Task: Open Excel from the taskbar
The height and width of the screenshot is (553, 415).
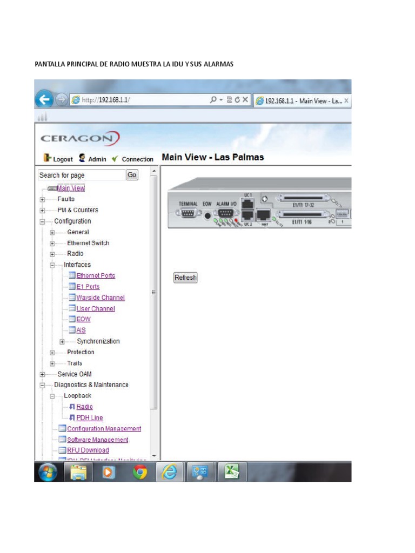Action: pos(232,472)
